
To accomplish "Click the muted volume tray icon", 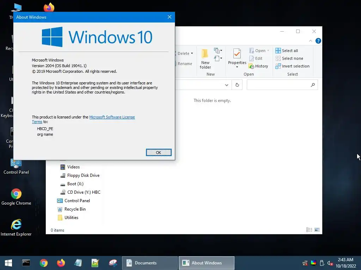I will (330, 263).
